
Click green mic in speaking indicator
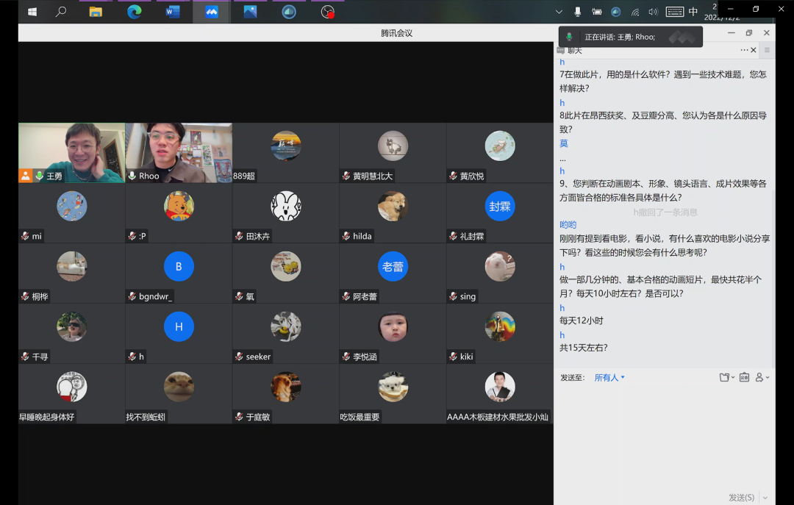[x=569, y=37]
